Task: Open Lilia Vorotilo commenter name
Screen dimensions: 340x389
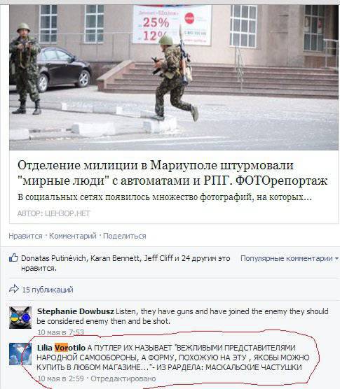Action: pos(61,348)
